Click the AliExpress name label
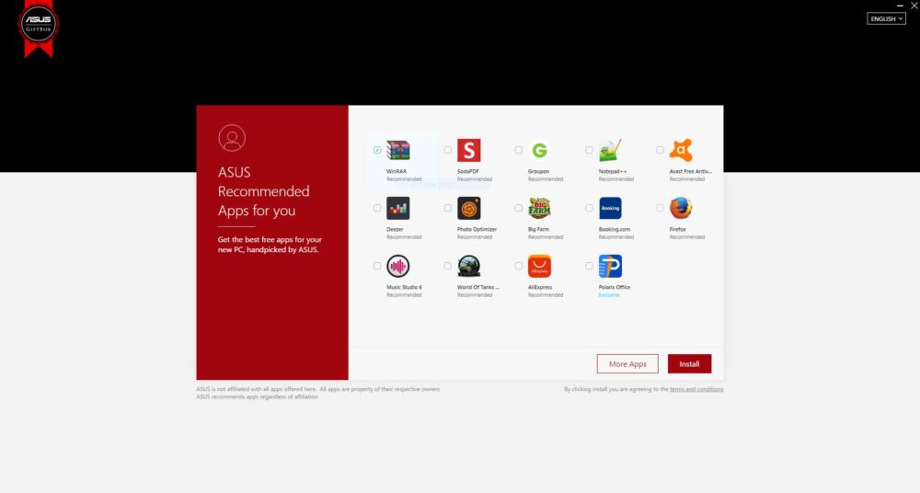 (540, 288)
